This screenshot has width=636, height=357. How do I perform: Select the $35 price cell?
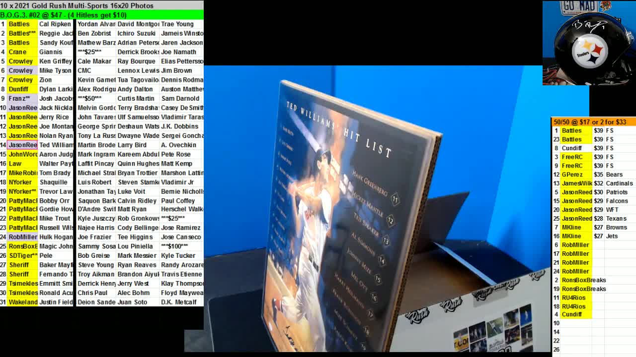(x=598, y=175)
